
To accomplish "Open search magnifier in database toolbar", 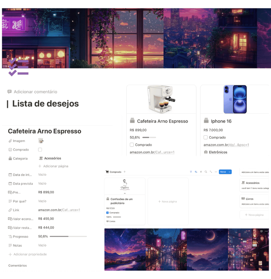I will (x=206, y=172).
